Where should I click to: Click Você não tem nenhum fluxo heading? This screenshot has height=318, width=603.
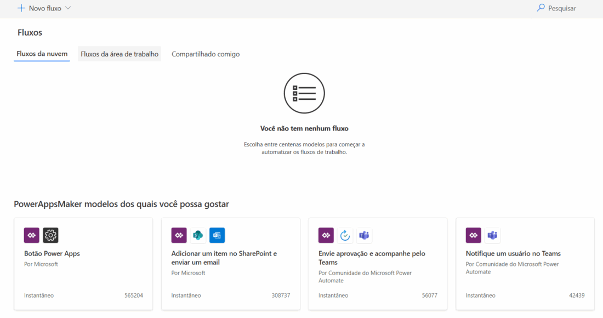(304, 128)
